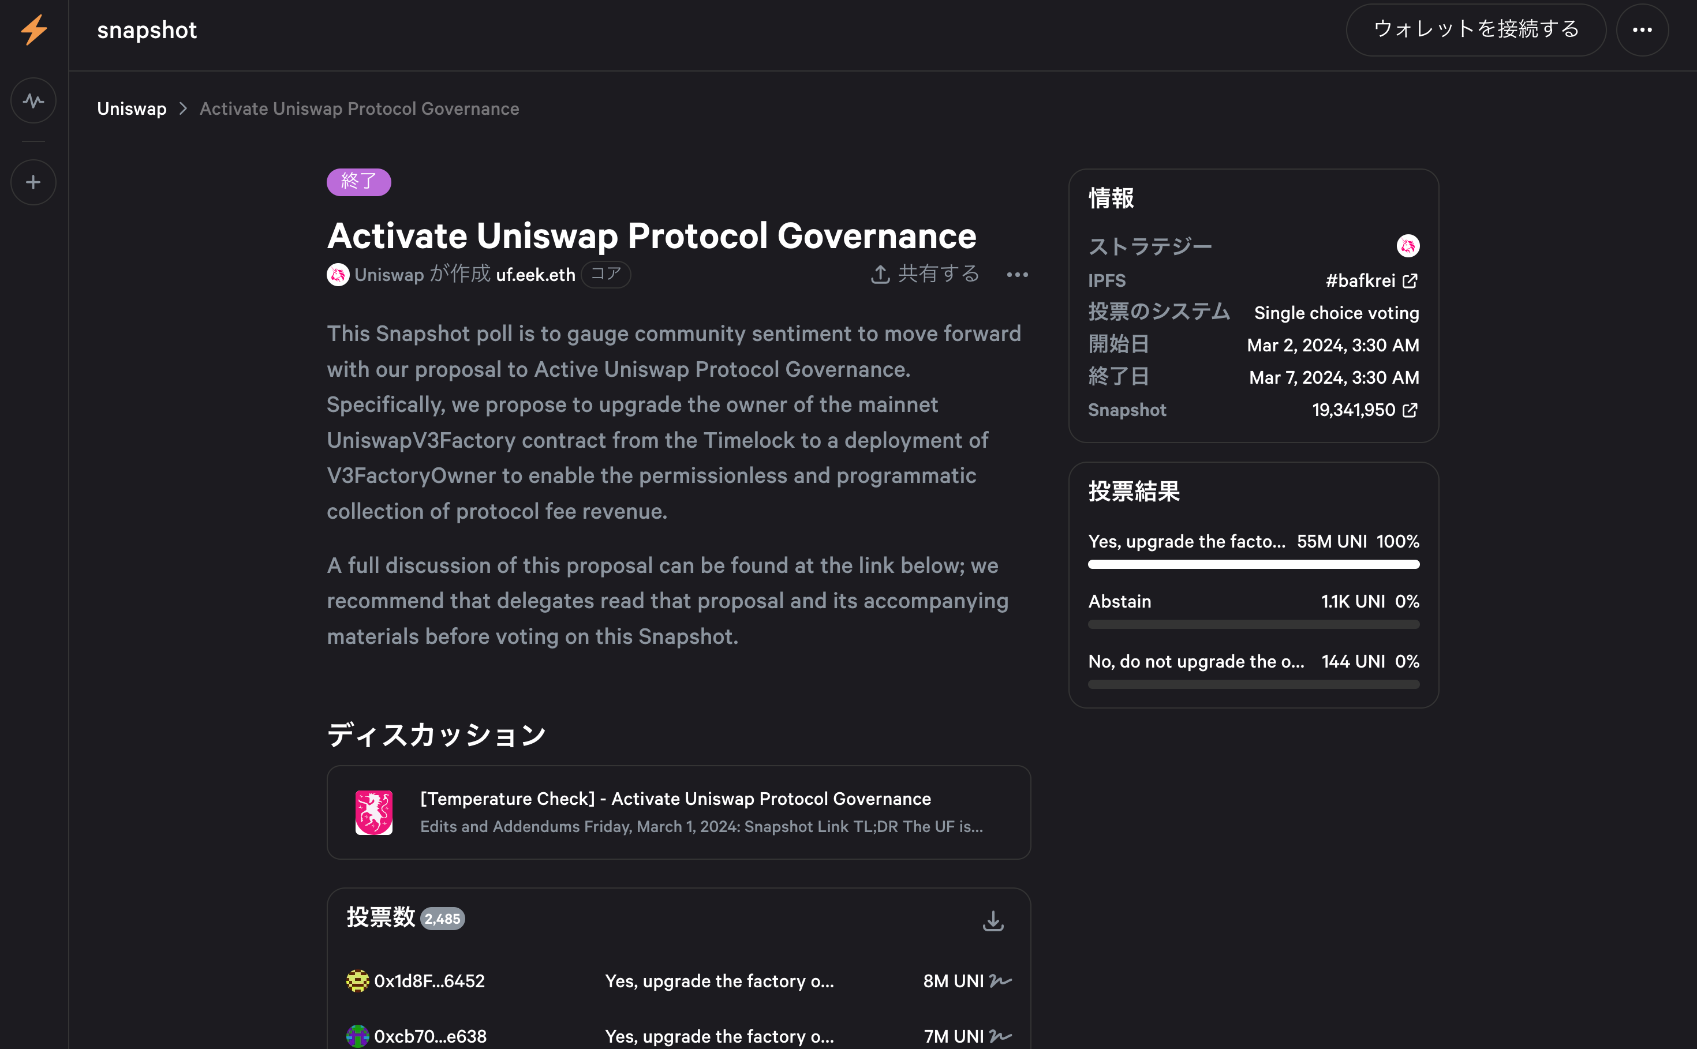This screenshot has width=1697, height=1049.
Task: Click the plus icon in sidebar
Action: (x=33, y=182)
